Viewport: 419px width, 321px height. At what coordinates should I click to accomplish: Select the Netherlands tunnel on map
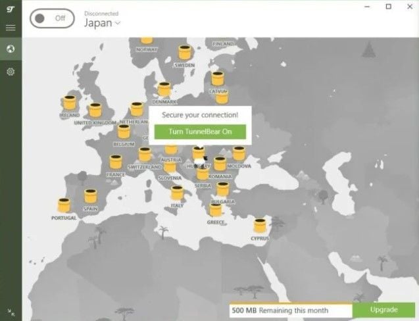(137, 109)
